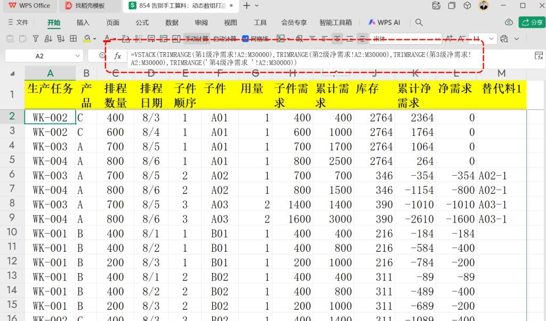Click the formula bar expand icon at right
The image size is (546, 321).
[539, 56]
